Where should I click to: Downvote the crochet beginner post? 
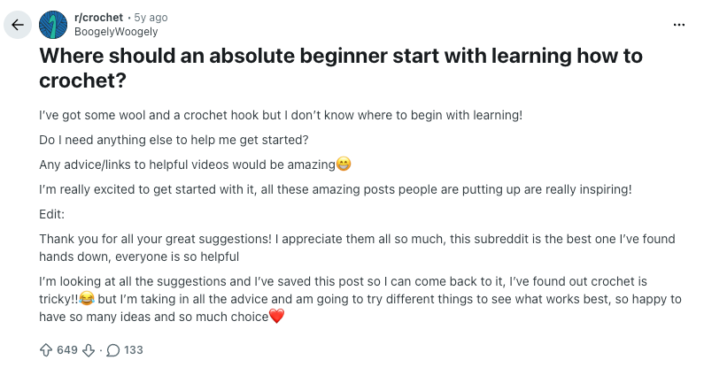[89, 350]
